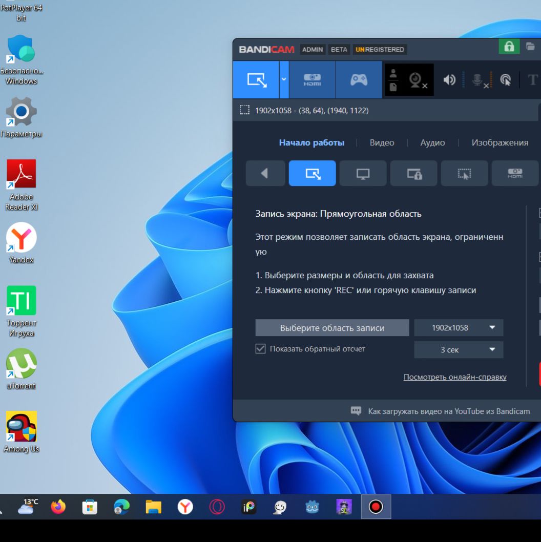Open Microsoft Store from taskbar
The height and width of the screenshot is (542, 541).
click(90, 507)
